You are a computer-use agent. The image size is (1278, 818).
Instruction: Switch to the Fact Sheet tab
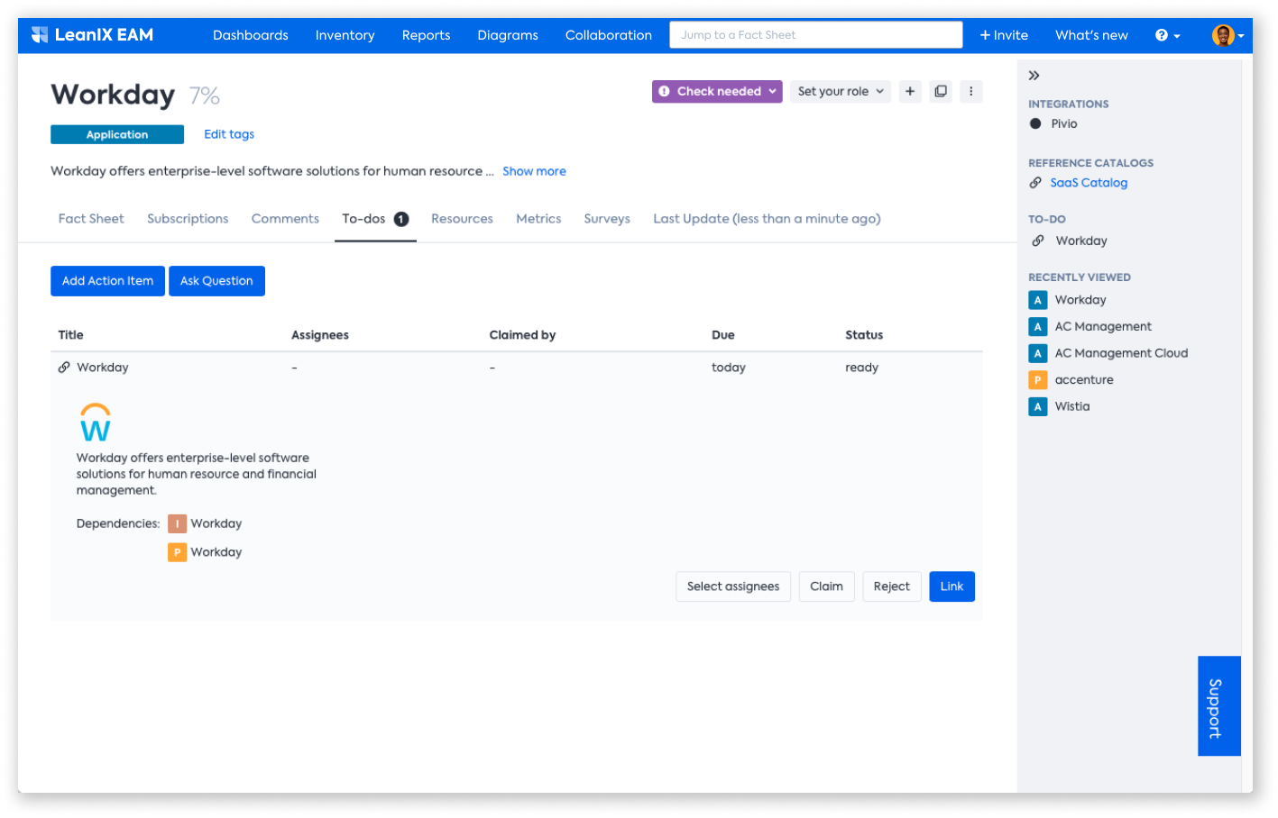point(91,219)
